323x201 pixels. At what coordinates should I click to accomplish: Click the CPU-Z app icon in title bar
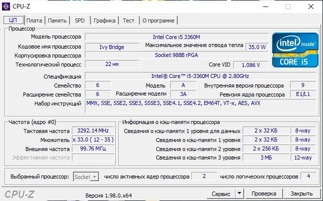6,6
